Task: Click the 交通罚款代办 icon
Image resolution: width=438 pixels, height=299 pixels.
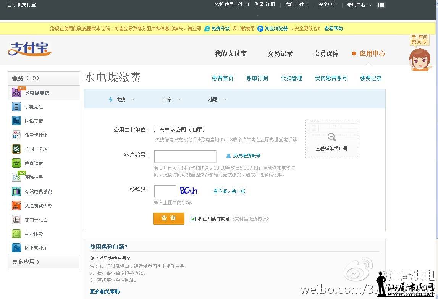Action: click(x=16, y=205)
